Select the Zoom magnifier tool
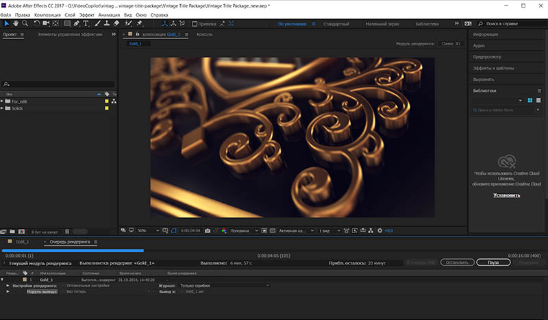548x320 pixels. (x=25, y=23)
